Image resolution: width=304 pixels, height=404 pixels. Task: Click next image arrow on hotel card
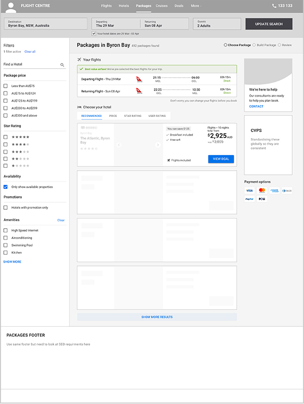(158, 145)
